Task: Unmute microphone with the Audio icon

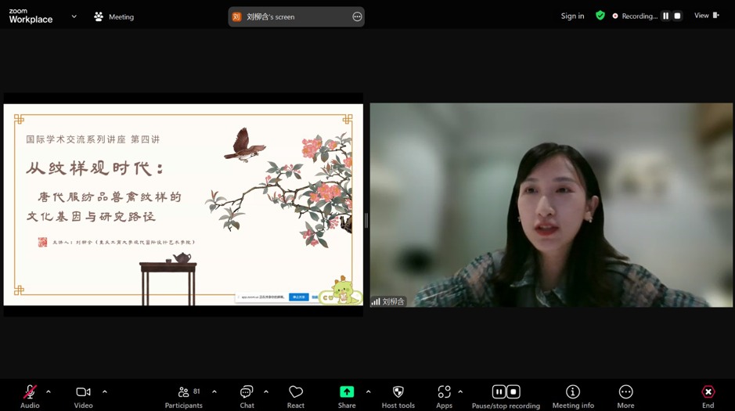Action: [x=30, y=392]
